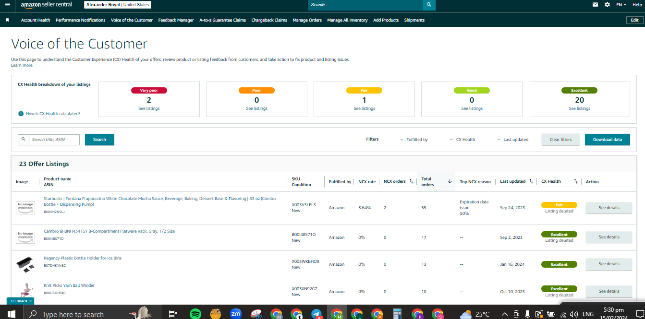645x319 pixels.
Task: Open A-to-z Guarantee Claims
Action: point(222,20)
